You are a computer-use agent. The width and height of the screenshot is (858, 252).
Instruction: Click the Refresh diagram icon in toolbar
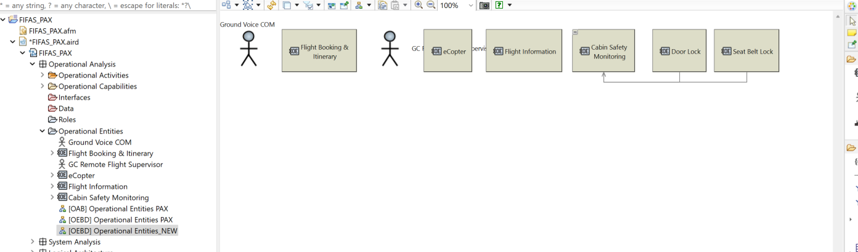271,6
